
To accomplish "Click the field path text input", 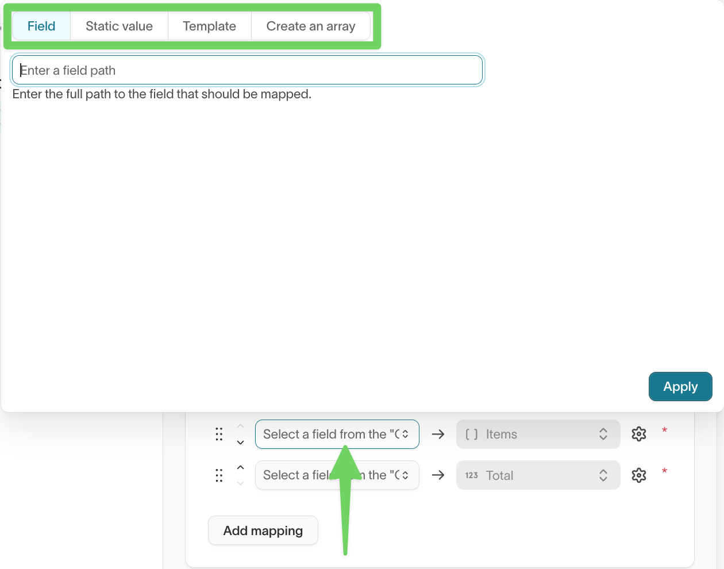I will pyautogui.click(x=247, y=70).
